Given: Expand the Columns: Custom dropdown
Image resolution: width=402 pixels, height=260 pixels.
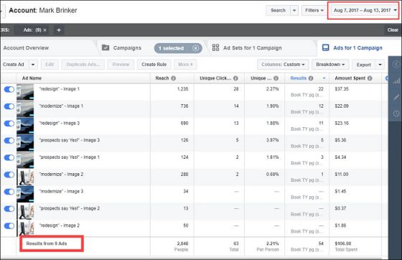Looking at the screenshot, I should pyautogui.click(x=283, y=65).
